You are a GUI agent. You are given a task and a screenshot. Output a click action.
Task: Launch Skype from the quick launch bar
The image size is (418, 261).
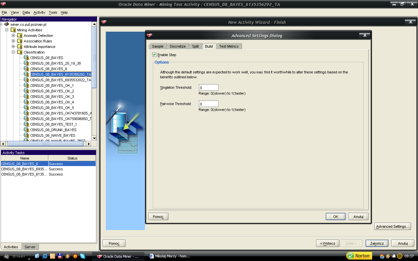pyautogui.click(x=83, y=256)
